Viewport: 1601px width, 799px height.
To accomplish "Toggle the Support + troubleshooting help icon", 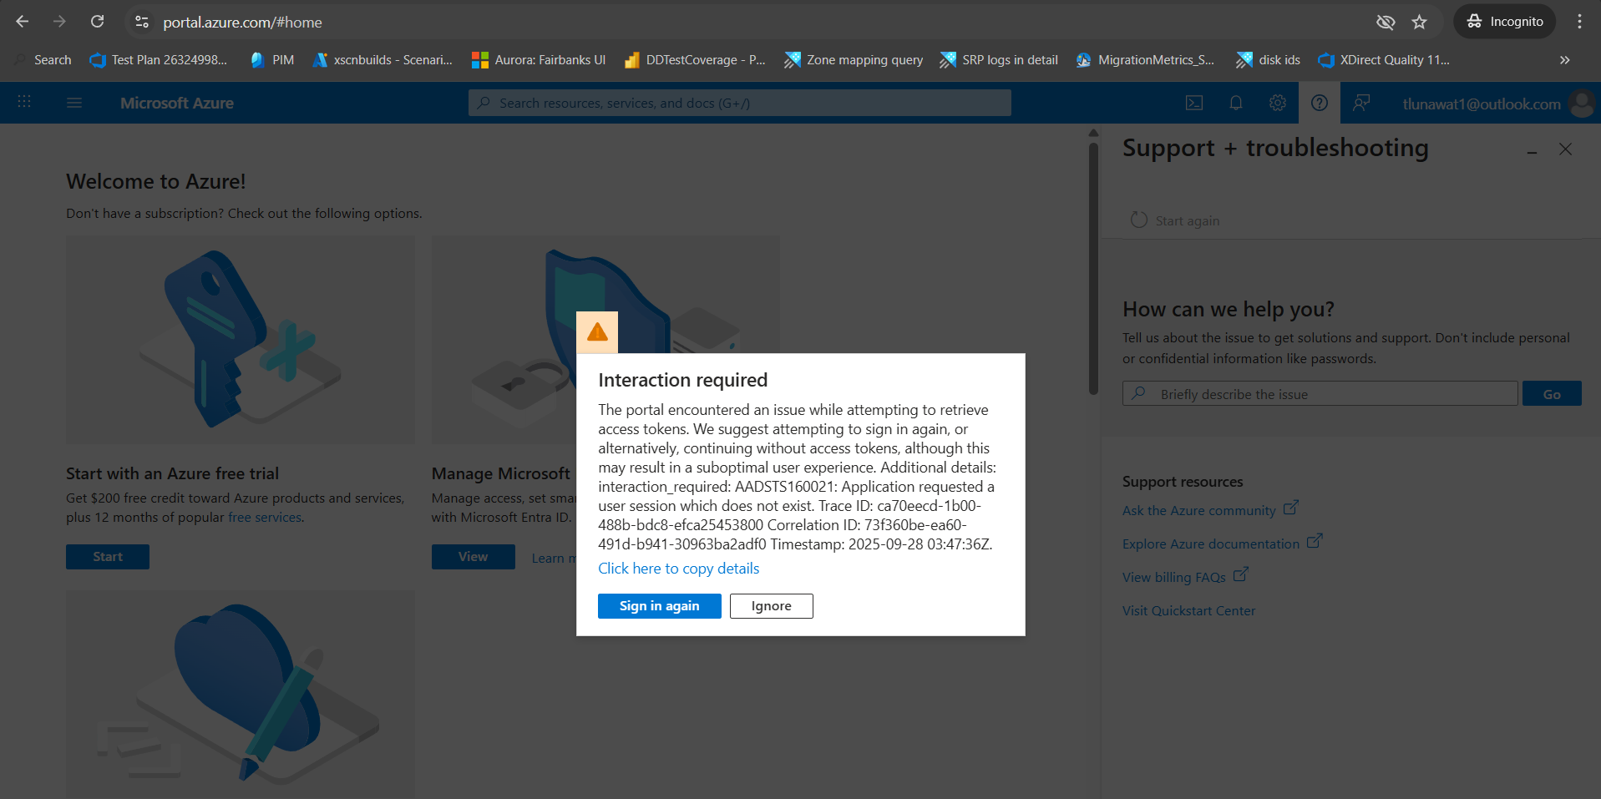I will point(1320,103).
